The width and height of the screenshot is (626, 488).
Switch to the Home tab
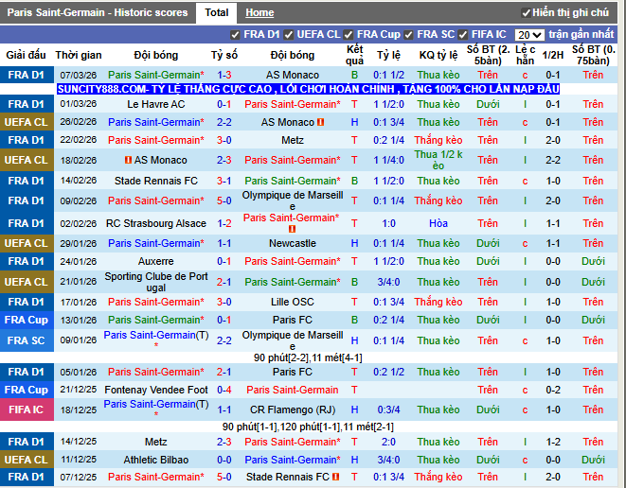tap(259, 13)
